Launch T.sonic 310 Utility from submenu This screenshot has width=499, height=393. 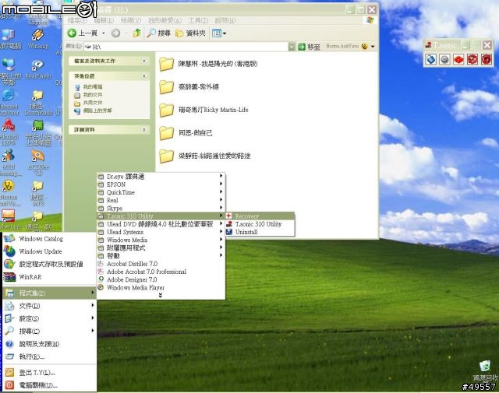pyautogui.click(x=260, y=224)
